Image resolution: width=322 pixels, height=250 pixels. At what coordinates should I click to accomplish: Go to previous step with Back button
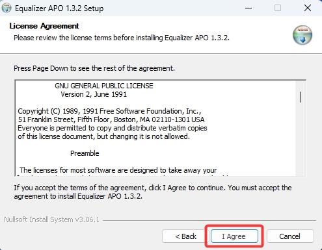tap(185, 236)
